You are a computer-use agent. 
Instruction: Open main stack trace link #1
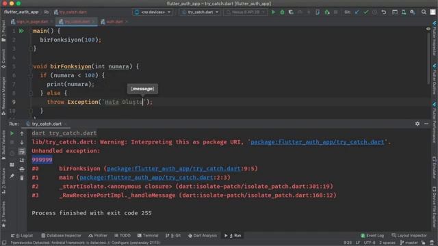(x=146, y=178)
